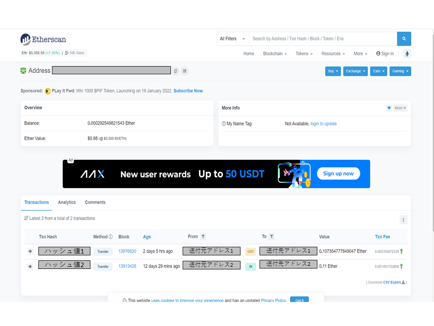
Task: Open the three-dot options button above table
Action: (403, 220)
